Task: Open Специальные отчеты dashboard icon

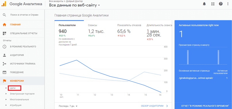Action: pyautogui.click(x=4, y=33)
